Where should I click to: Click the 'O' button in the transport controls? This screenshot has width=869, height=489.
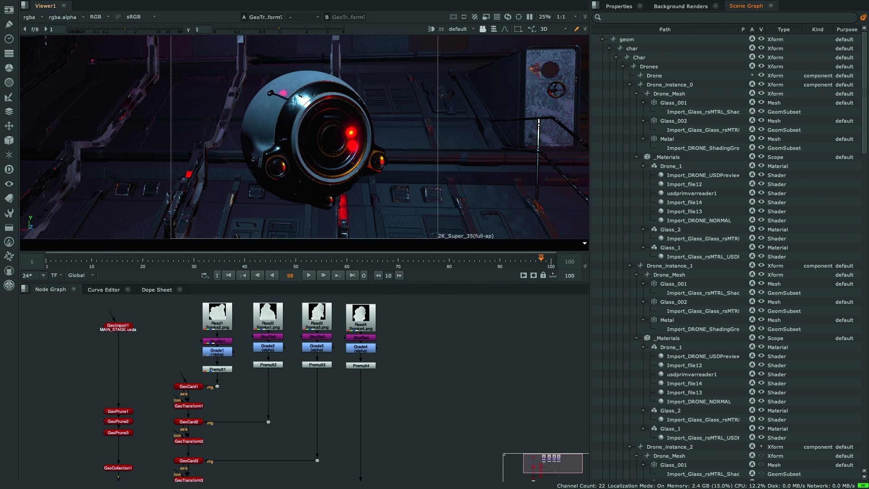click(364, 275)
